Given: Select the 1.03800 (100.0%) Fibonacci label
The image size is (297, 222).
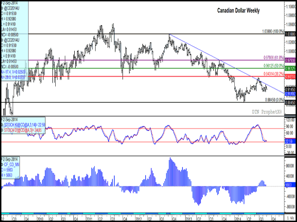Looking at the screenshot, I should (273, 31).
